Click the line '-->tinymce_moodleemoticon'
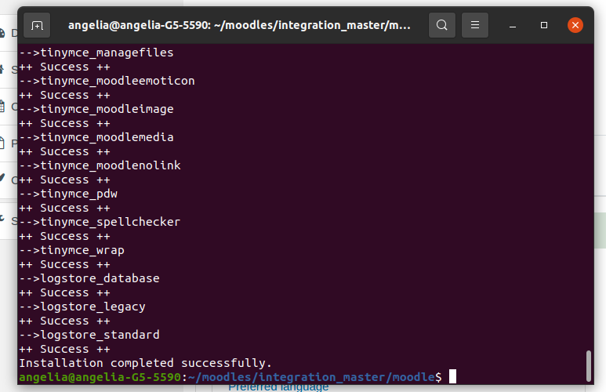 (x=107, y=81)
